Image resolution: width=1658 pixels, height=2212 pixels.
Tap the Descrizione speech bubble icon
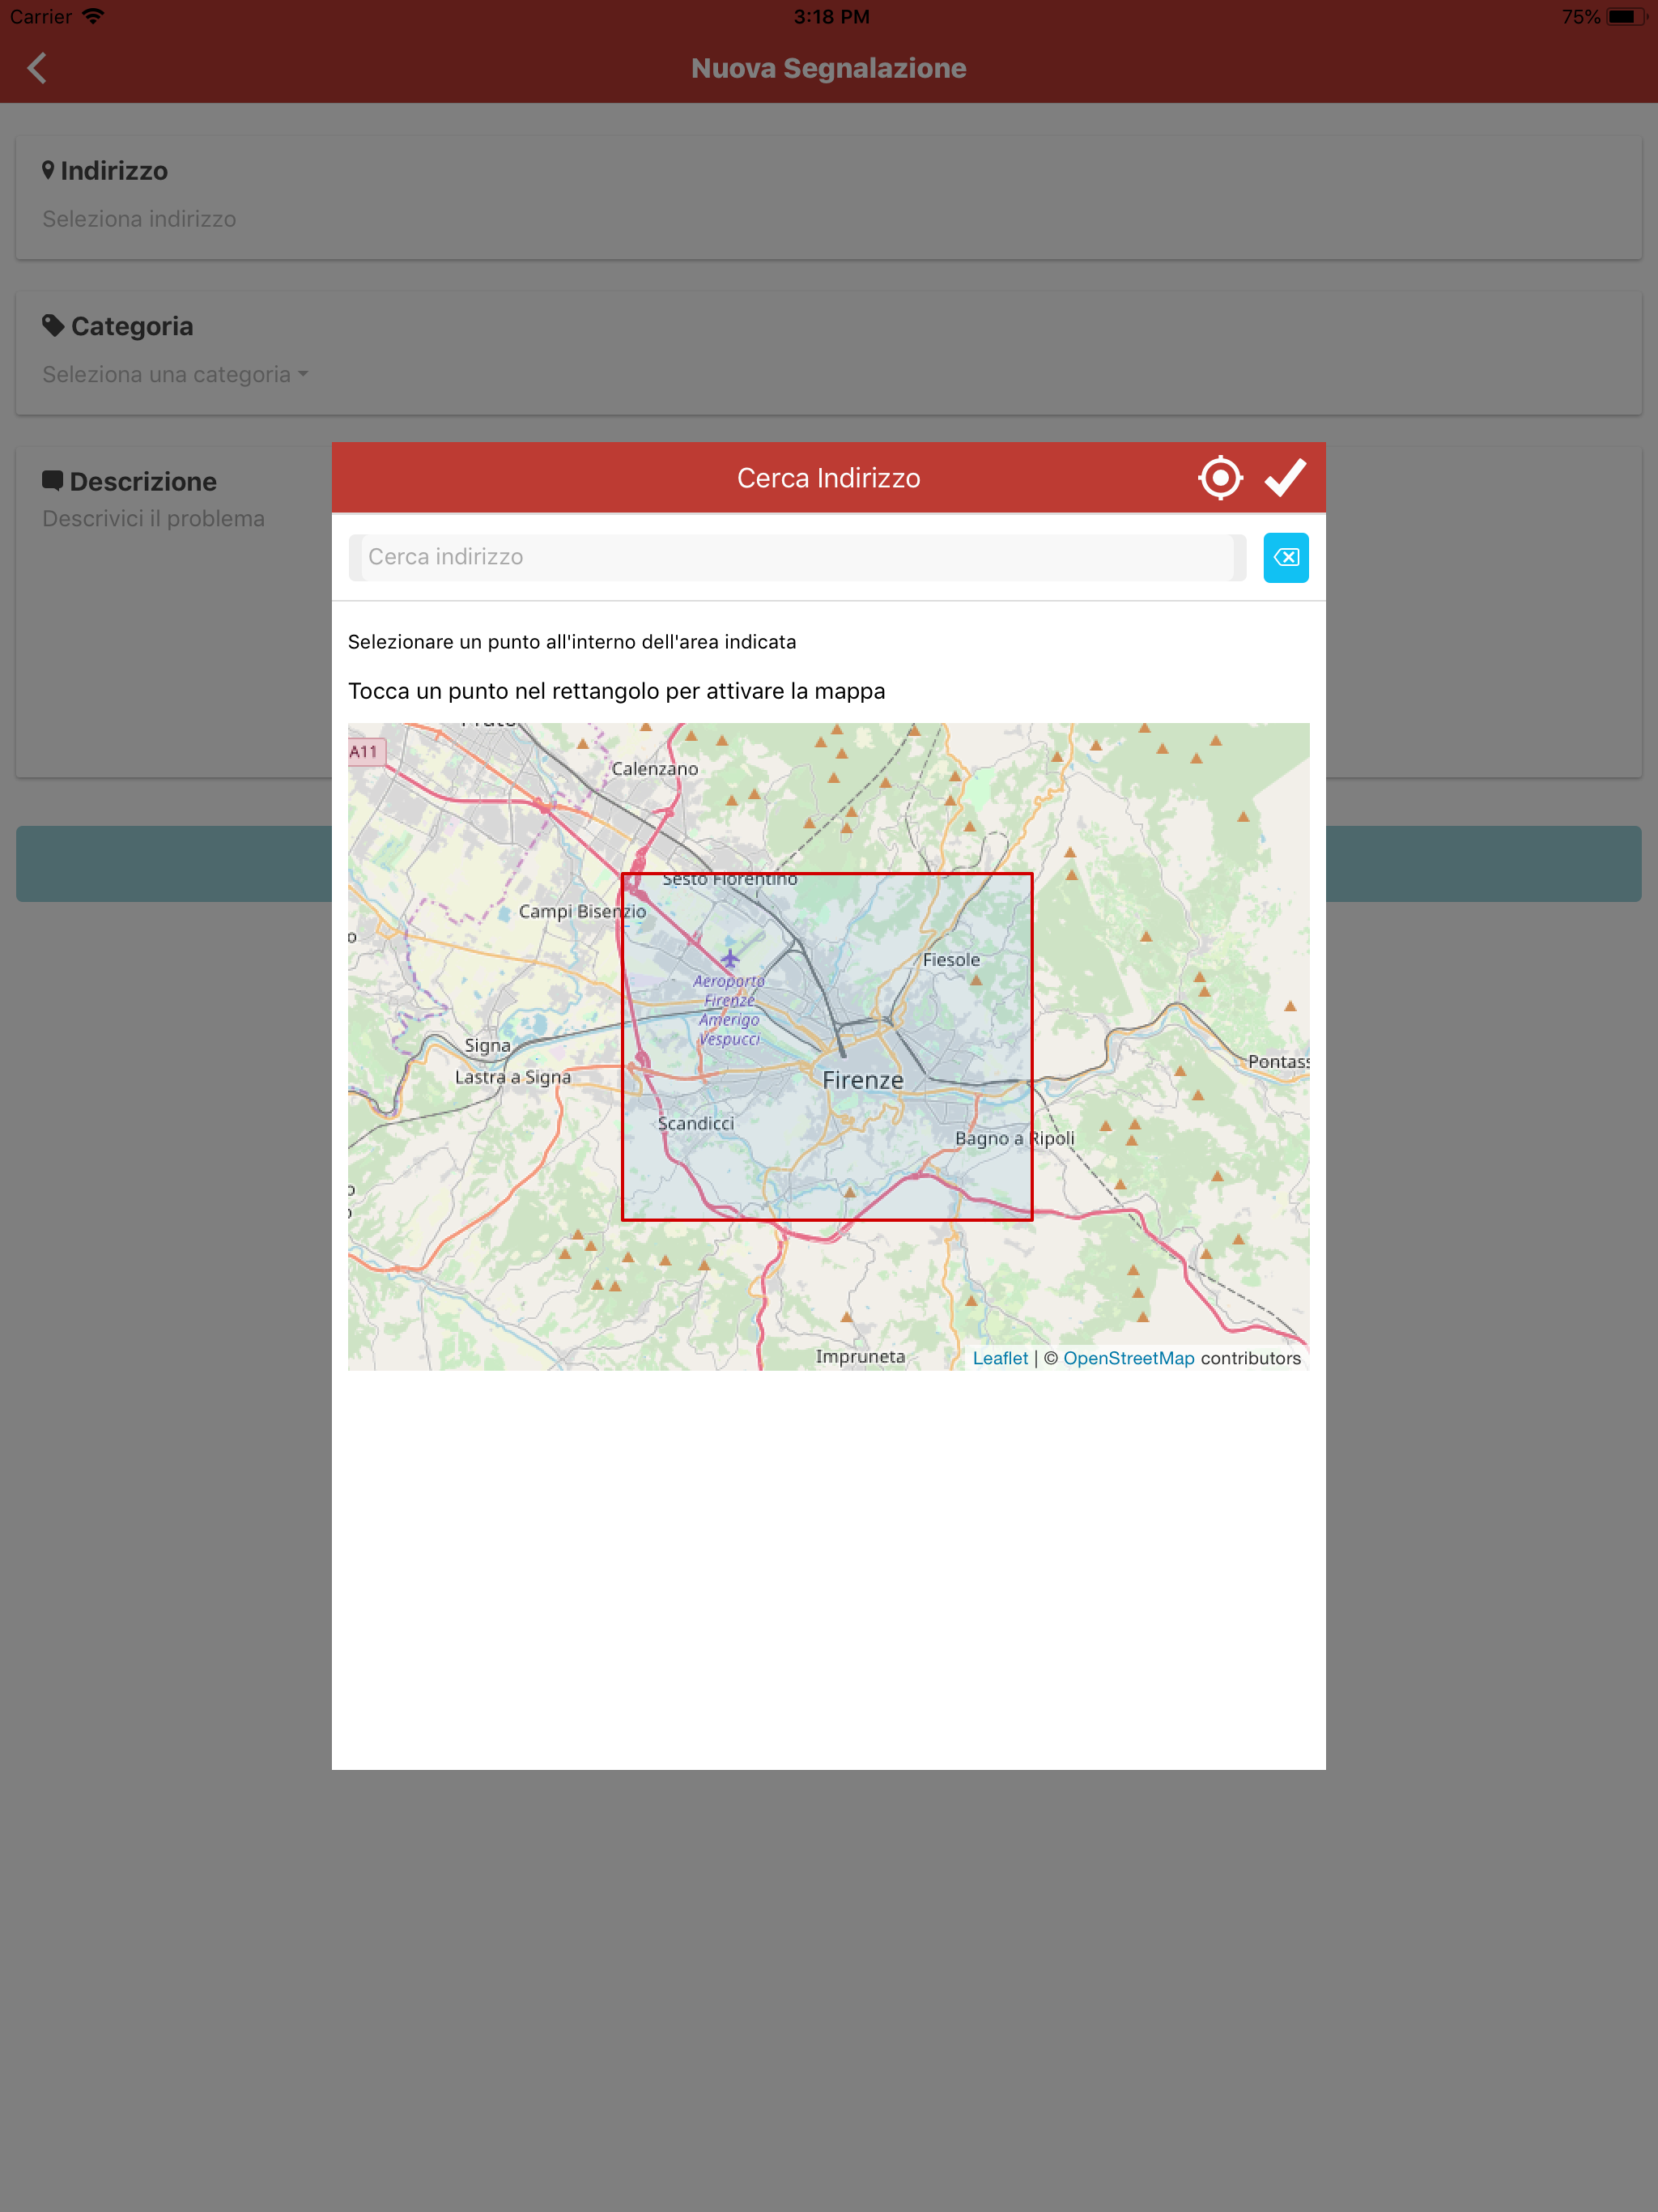pos(52,480)
